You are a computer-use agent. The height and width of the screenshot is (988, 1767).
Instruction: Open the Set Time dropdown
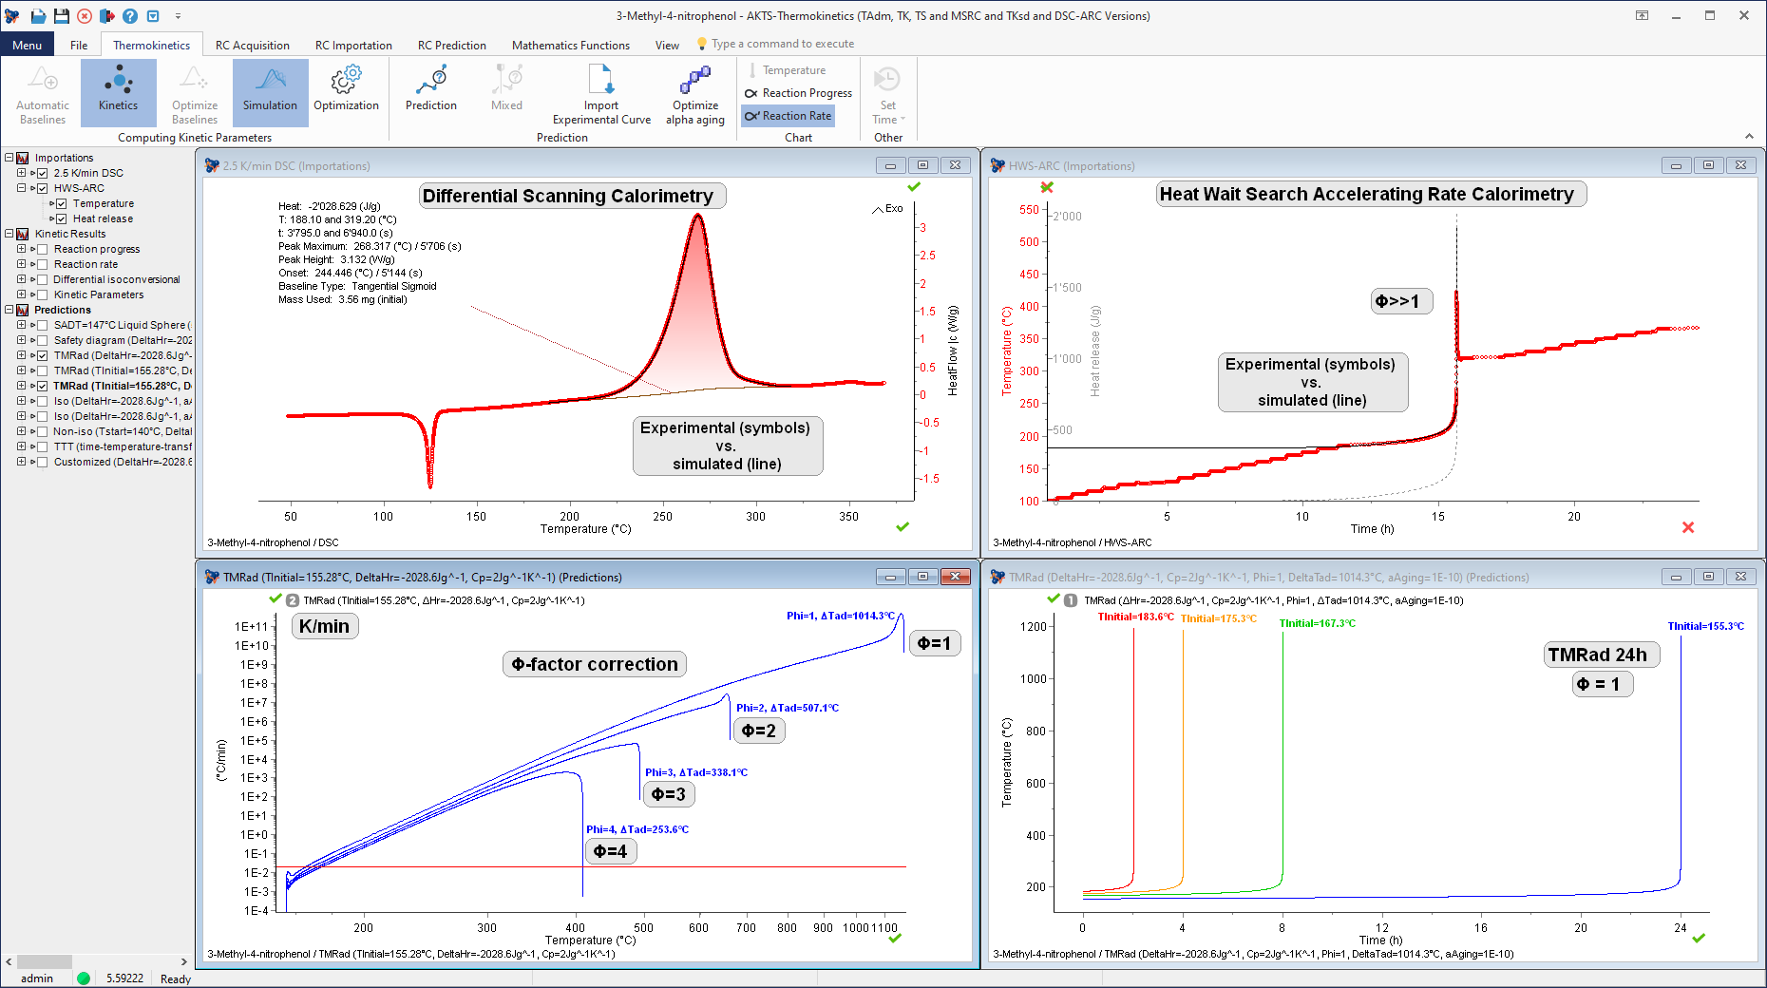click(x=887, y=112)
